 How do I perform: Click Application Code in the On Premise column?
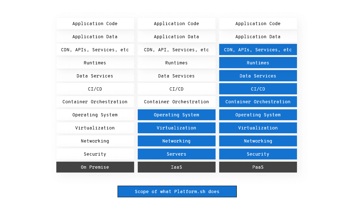coord(95,24)
